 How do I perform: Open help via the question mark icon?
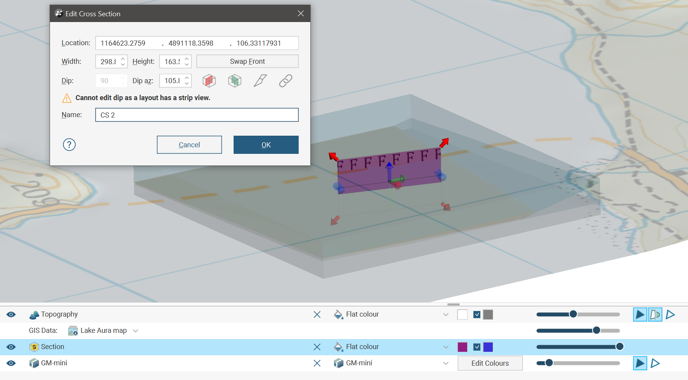69,145
